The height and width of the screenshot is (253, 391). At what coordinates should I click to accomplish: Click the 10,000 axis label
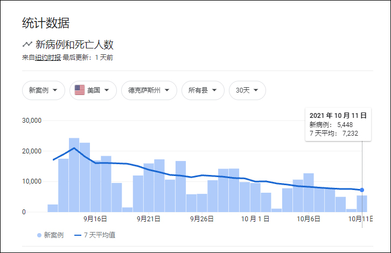32,181
